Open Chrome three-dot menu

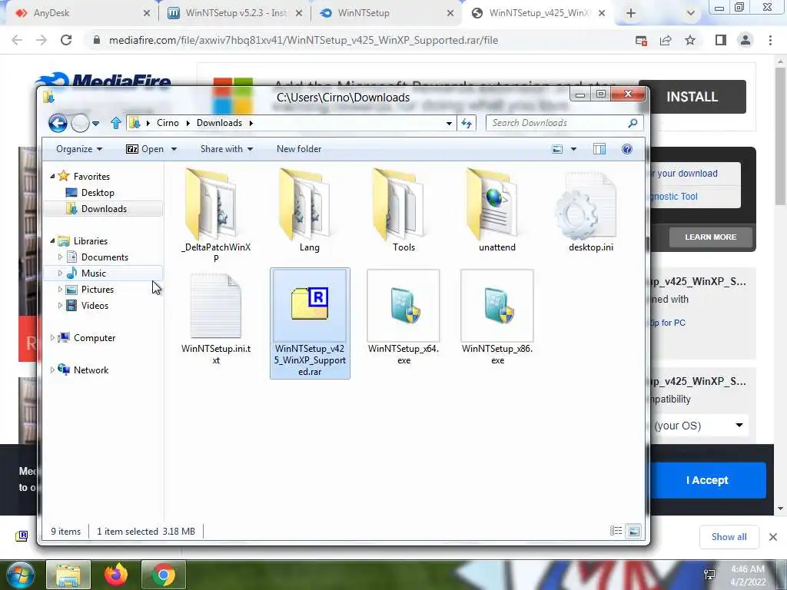pyautogui.click(x=770, y=40)
